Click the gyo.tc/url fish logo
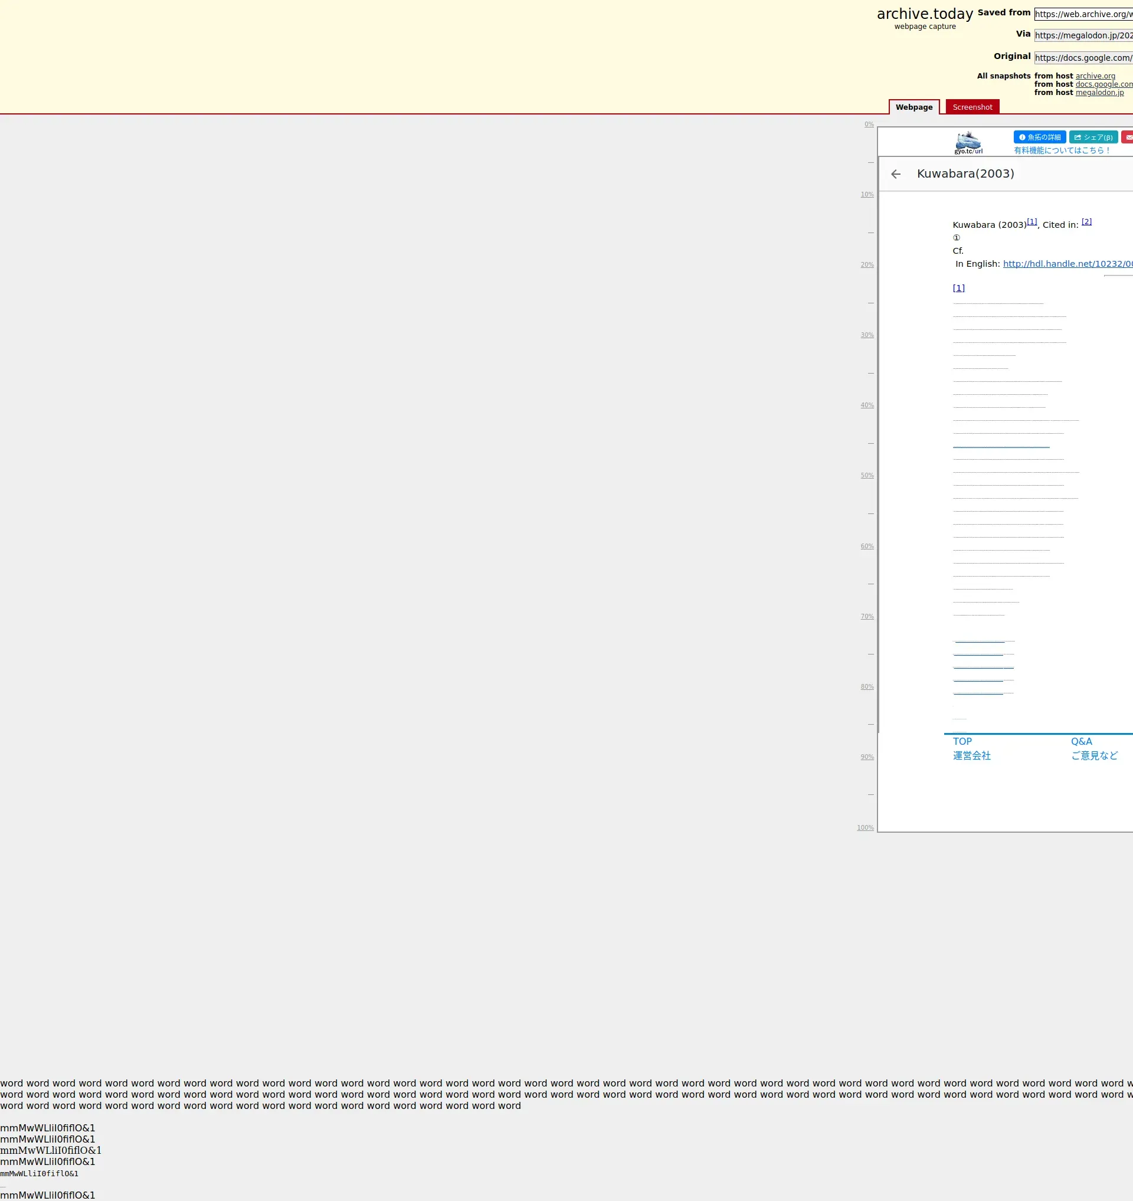This screenshot has width=1133, height=1201. [968, 143]
